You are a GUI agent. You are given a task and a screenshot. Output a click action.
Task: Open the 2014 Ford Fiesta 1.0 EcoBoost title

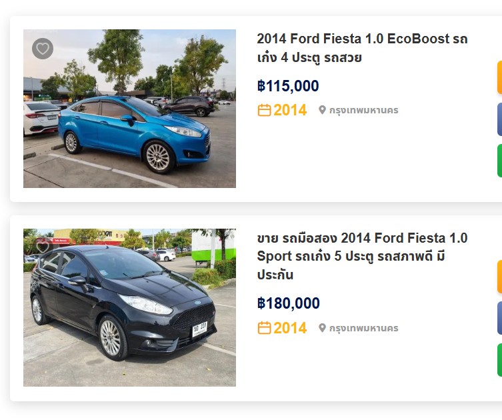(362, 48)
